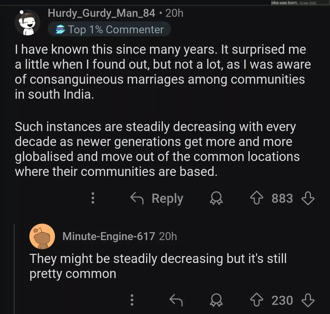Tap the Top 1% Commenter flair icon
Viewport: 330px width, 314px height.
pos(60,30)
